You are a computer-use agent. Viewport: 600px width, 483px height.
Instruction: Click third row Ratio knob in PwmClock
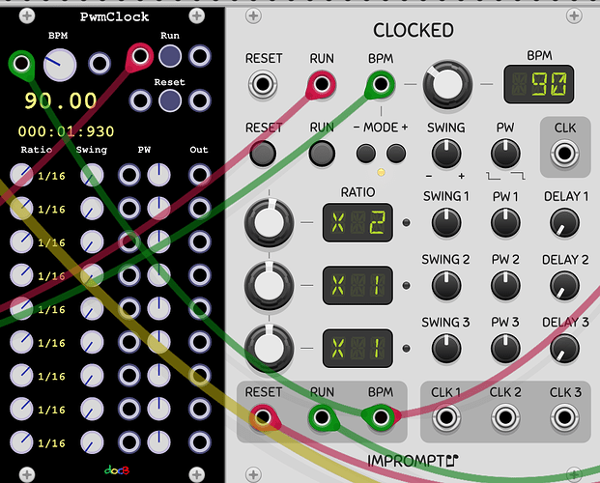coord(21,241)
